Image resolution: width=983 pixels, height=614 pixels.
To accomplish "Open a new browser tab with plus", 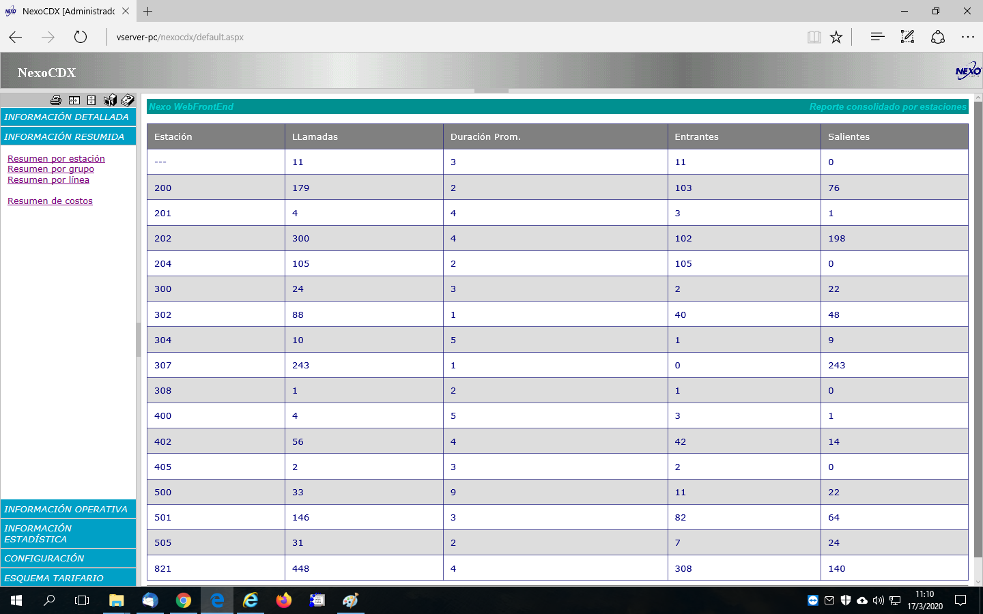I will click(147, 11).
